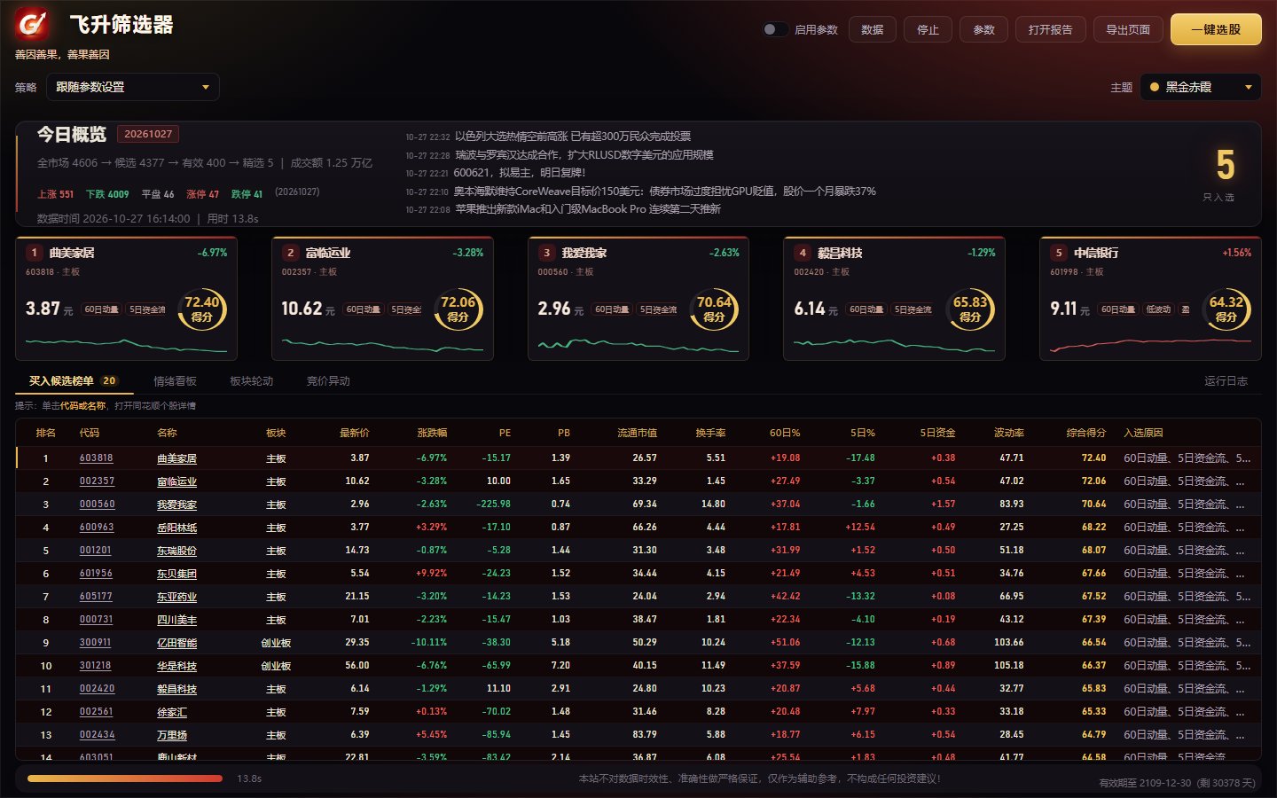Click the rank 5 badge on 中信银行 card
The width and height of the screenshot is (1277, 798).
point(1059,253)
